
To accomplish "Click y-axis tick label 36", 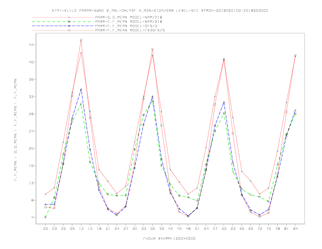I will (x=31, y=79).
